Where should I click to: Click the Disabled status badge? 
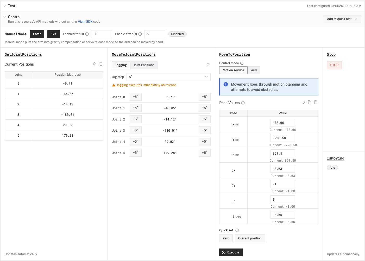(177, 34)
